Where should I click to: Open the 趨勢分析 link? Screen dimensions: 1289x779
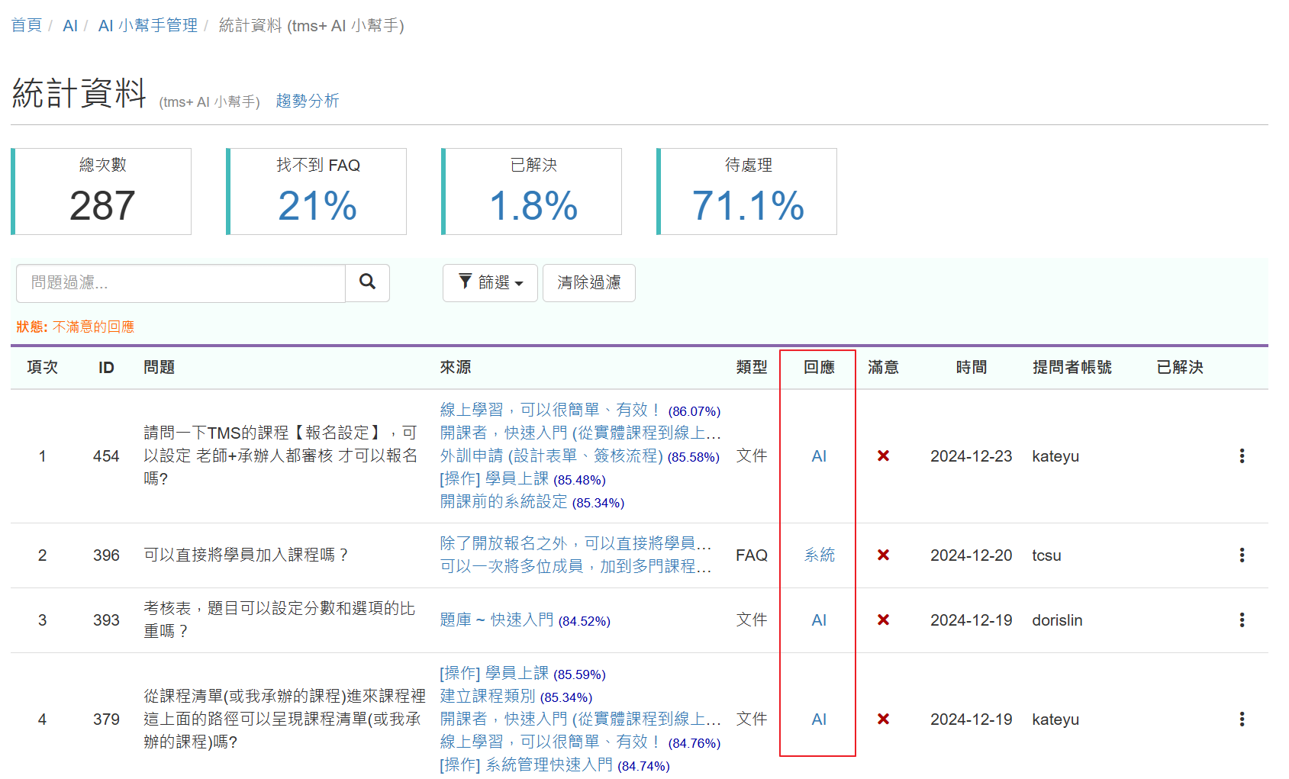coord(307,101)
